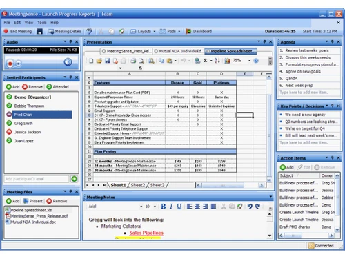Open Key Points / Decisions panel dropdown arrow
345x259 pixels.
[326, 106]
